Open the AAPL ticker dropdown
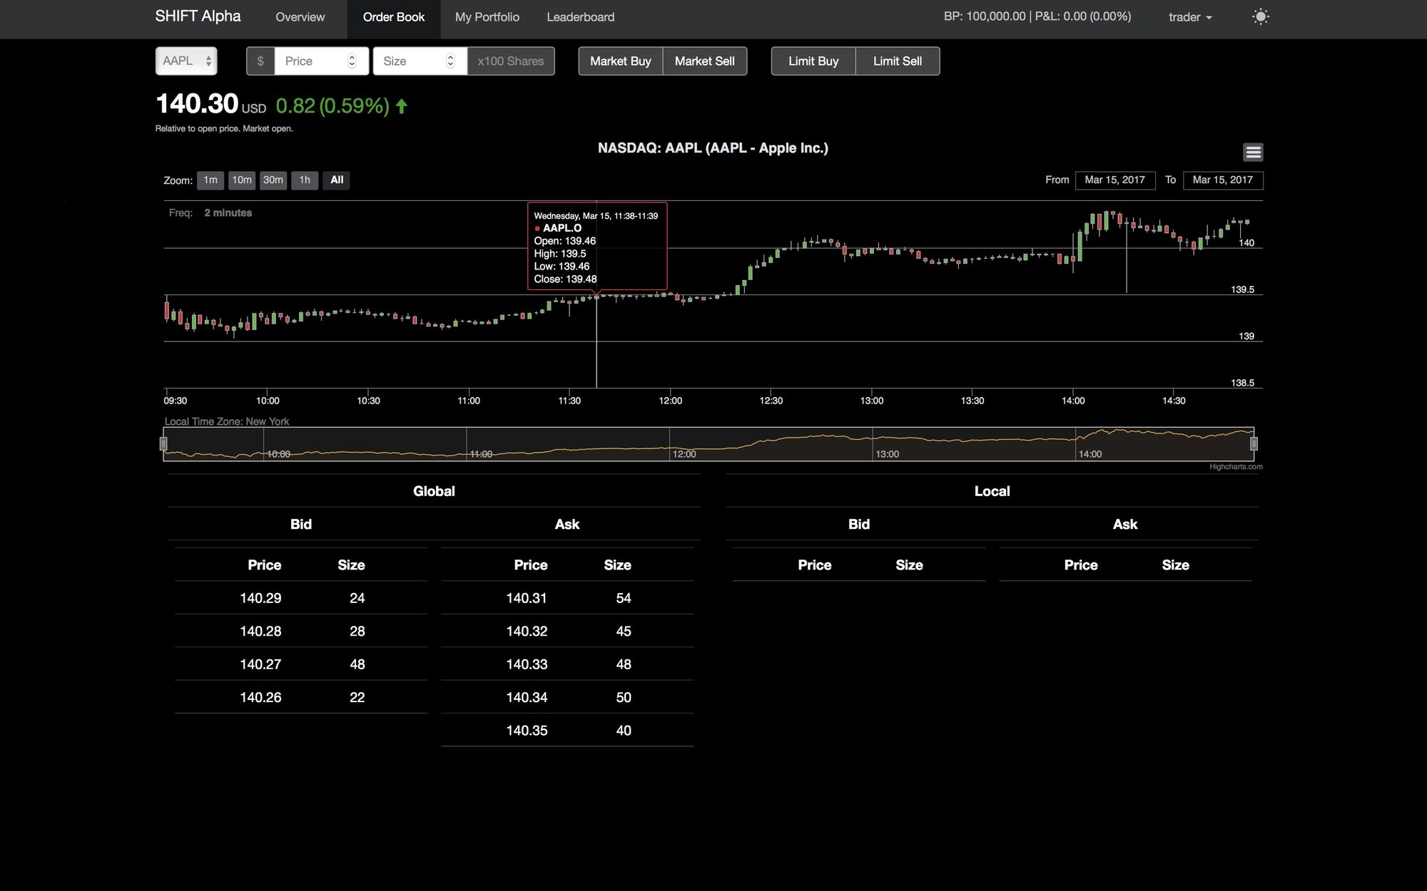Image resolution: width=1427 pixels, height=891 pixels. (186, 61)
